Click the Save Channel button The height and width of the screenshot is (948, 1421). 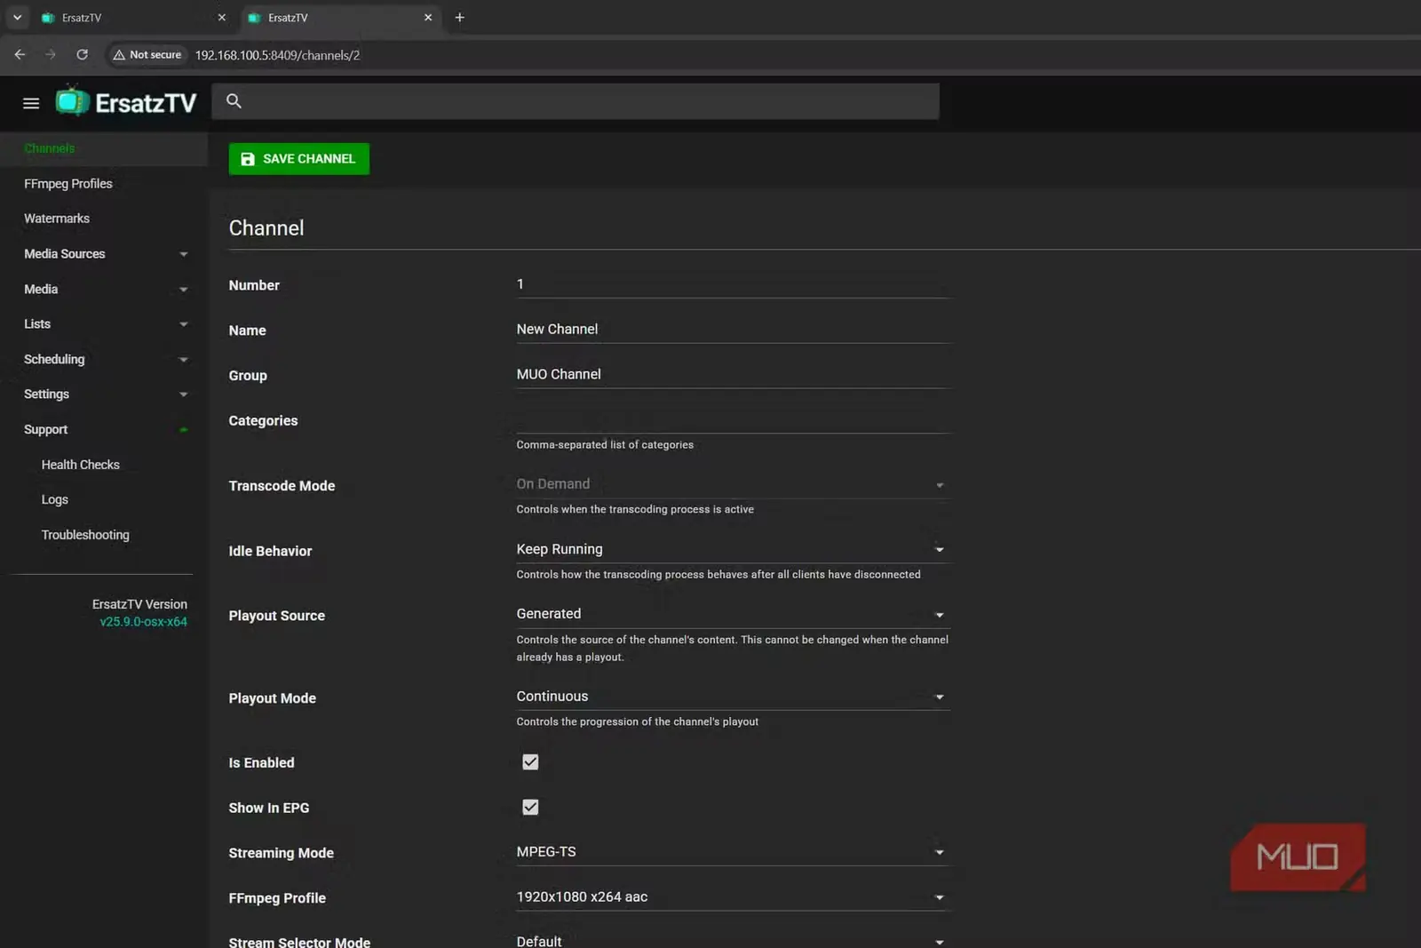[299, 159]
